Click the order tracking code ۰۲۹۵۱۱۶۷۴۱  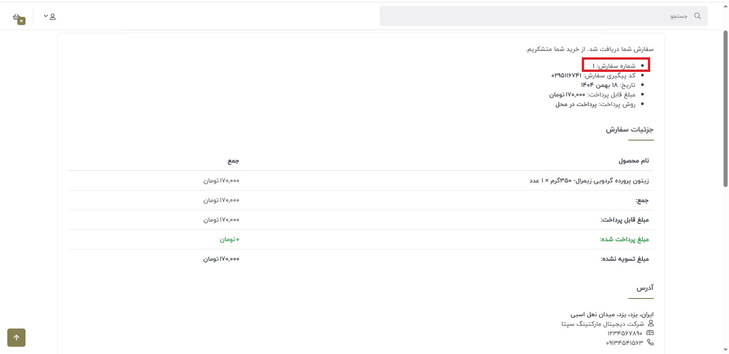566,76
